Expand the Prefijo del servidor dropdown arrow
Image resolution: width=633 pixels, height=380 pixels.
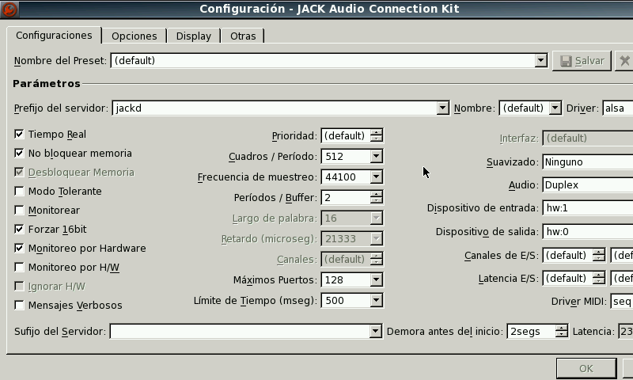point(443,108)
